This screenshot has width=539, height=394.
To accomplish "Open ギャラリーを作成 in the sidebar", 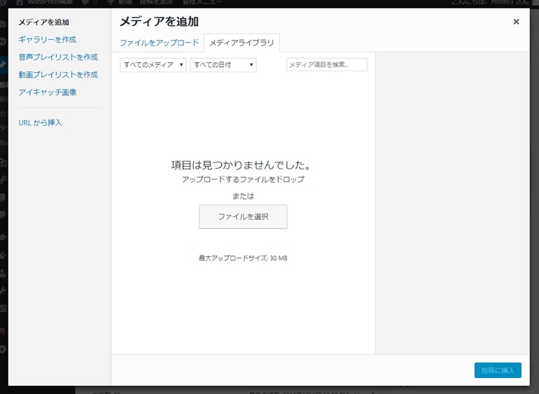I will [x=47, y=39].
